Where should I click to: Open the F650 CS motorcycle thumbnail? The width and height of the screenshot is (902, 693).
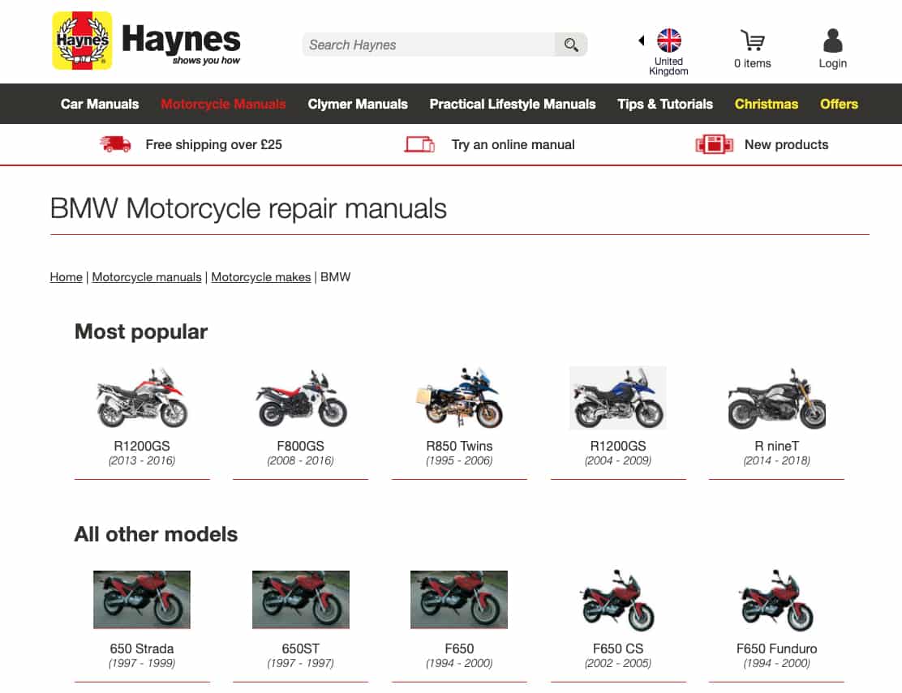click(x=618, y=600)
